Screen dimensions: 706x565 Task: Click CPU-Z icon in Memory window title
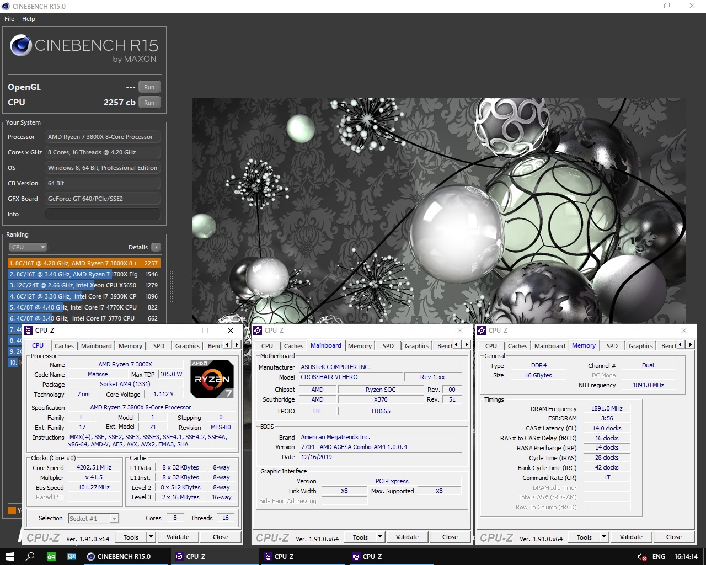coord(482,331)
